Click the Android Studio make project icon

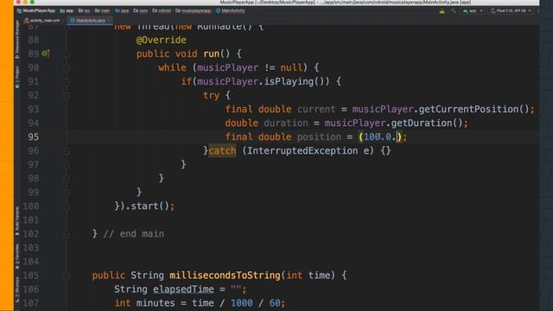[442, 11]
